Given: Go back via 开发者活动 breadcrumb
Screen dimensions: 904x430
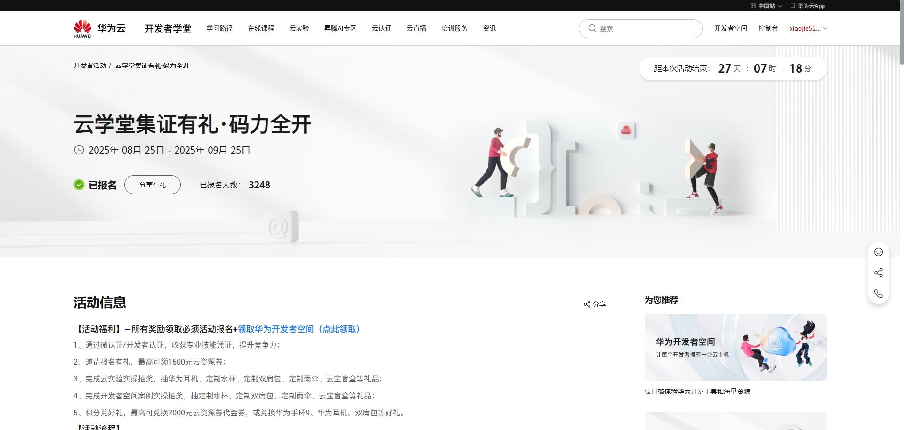Looking at the screenshot, I should click(x=89, y=65).
